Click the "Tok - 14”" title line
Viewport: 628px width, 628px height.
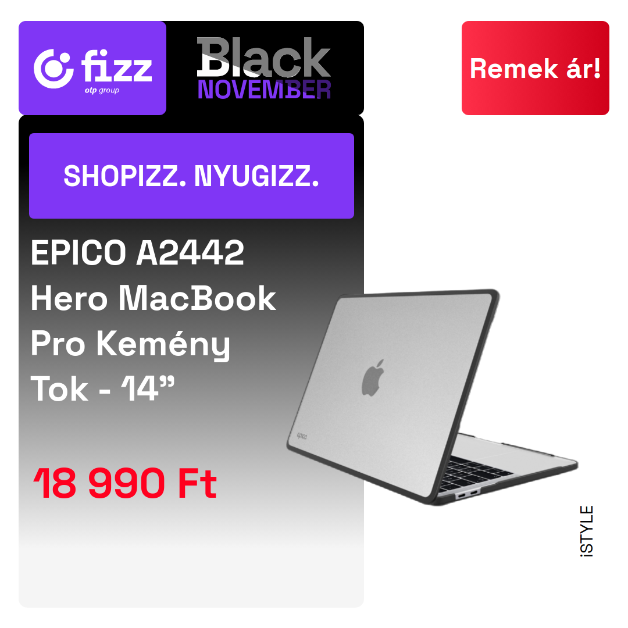coord(102,389)
